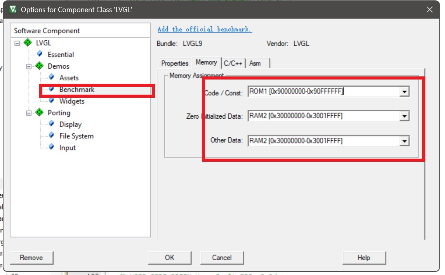Viewport: 445px width, 275px height.
Task: Select the Widgets tree item
Action: point(72,101)
